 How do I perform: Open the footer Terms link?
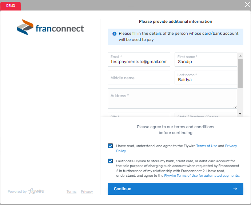click(x=71, y=192)
